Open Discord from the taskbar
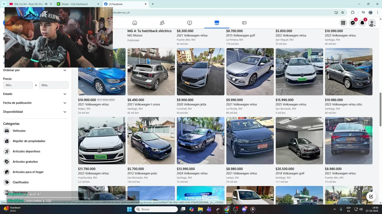Image resolution: width=382 pixels, height=214 pixels. [244, 209]
